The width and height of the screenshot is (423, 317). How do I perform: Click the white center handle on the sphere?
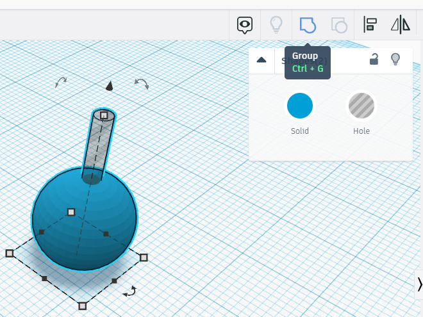71,212
